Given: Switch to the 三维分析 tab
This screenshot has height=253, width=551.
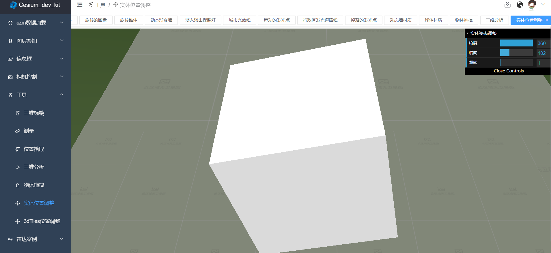Looking at the screenshot, I should (494, 20).
